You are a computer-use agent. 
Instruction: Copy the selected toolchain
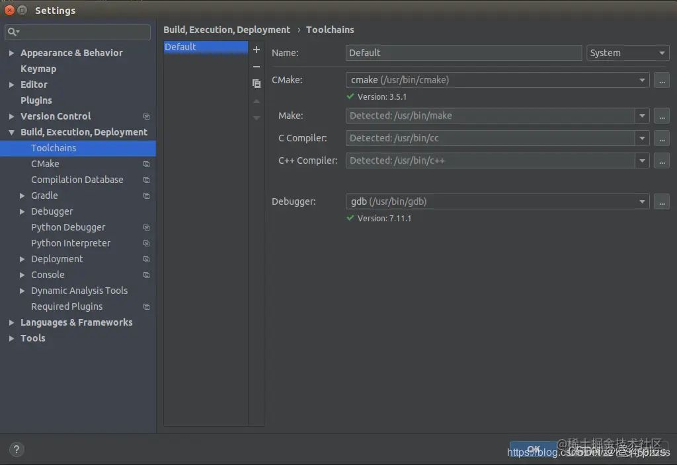point(257,84)
